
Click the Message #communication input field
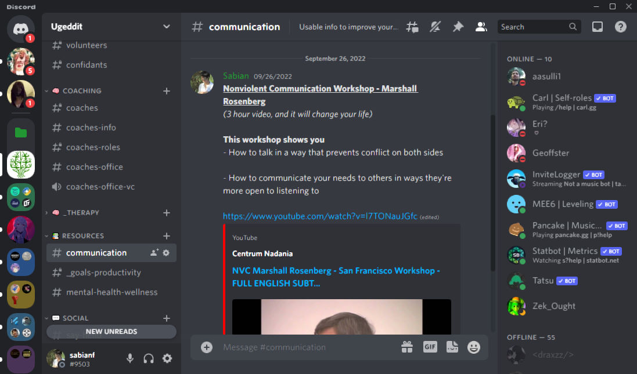tap(308, 347)
